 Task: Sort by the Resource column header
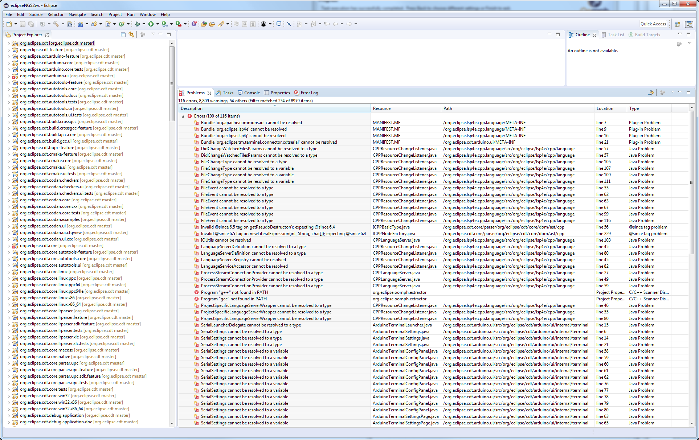405,108
